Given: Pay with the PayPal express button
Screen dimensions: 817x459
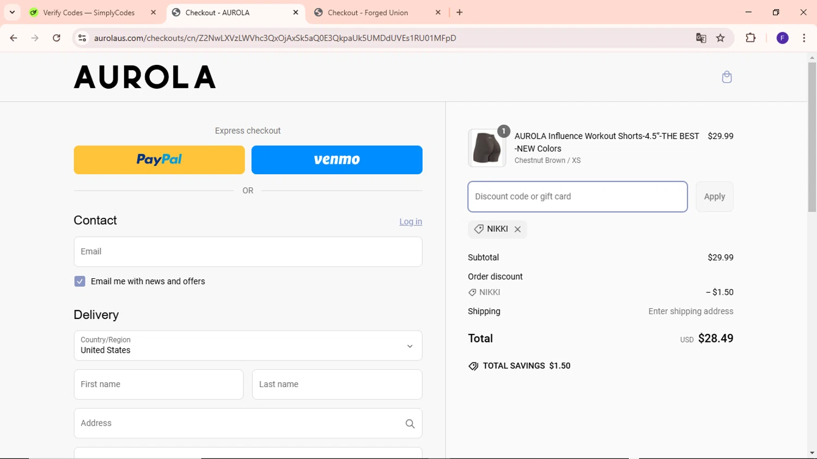Looking at the screenshot, I should (159, 160).
